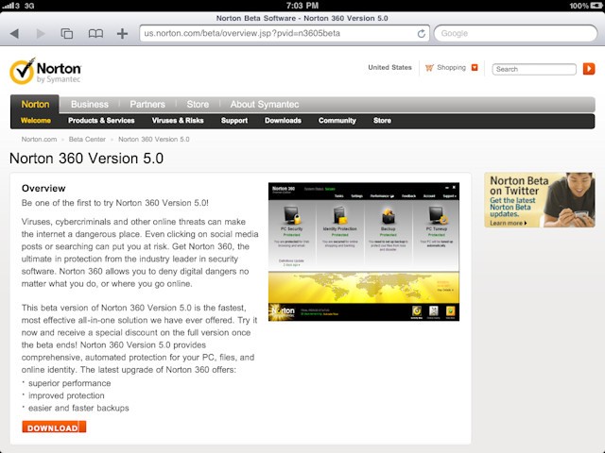The height and width of the screenshot is (453, 605).
Task: Focus the Google search field
Action: click(x=516, y=34)
